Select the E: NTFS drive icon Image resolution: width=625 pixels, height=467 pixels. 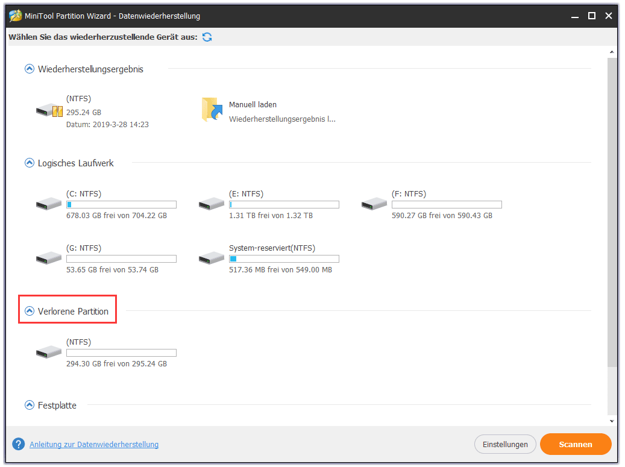click(212, 204)
